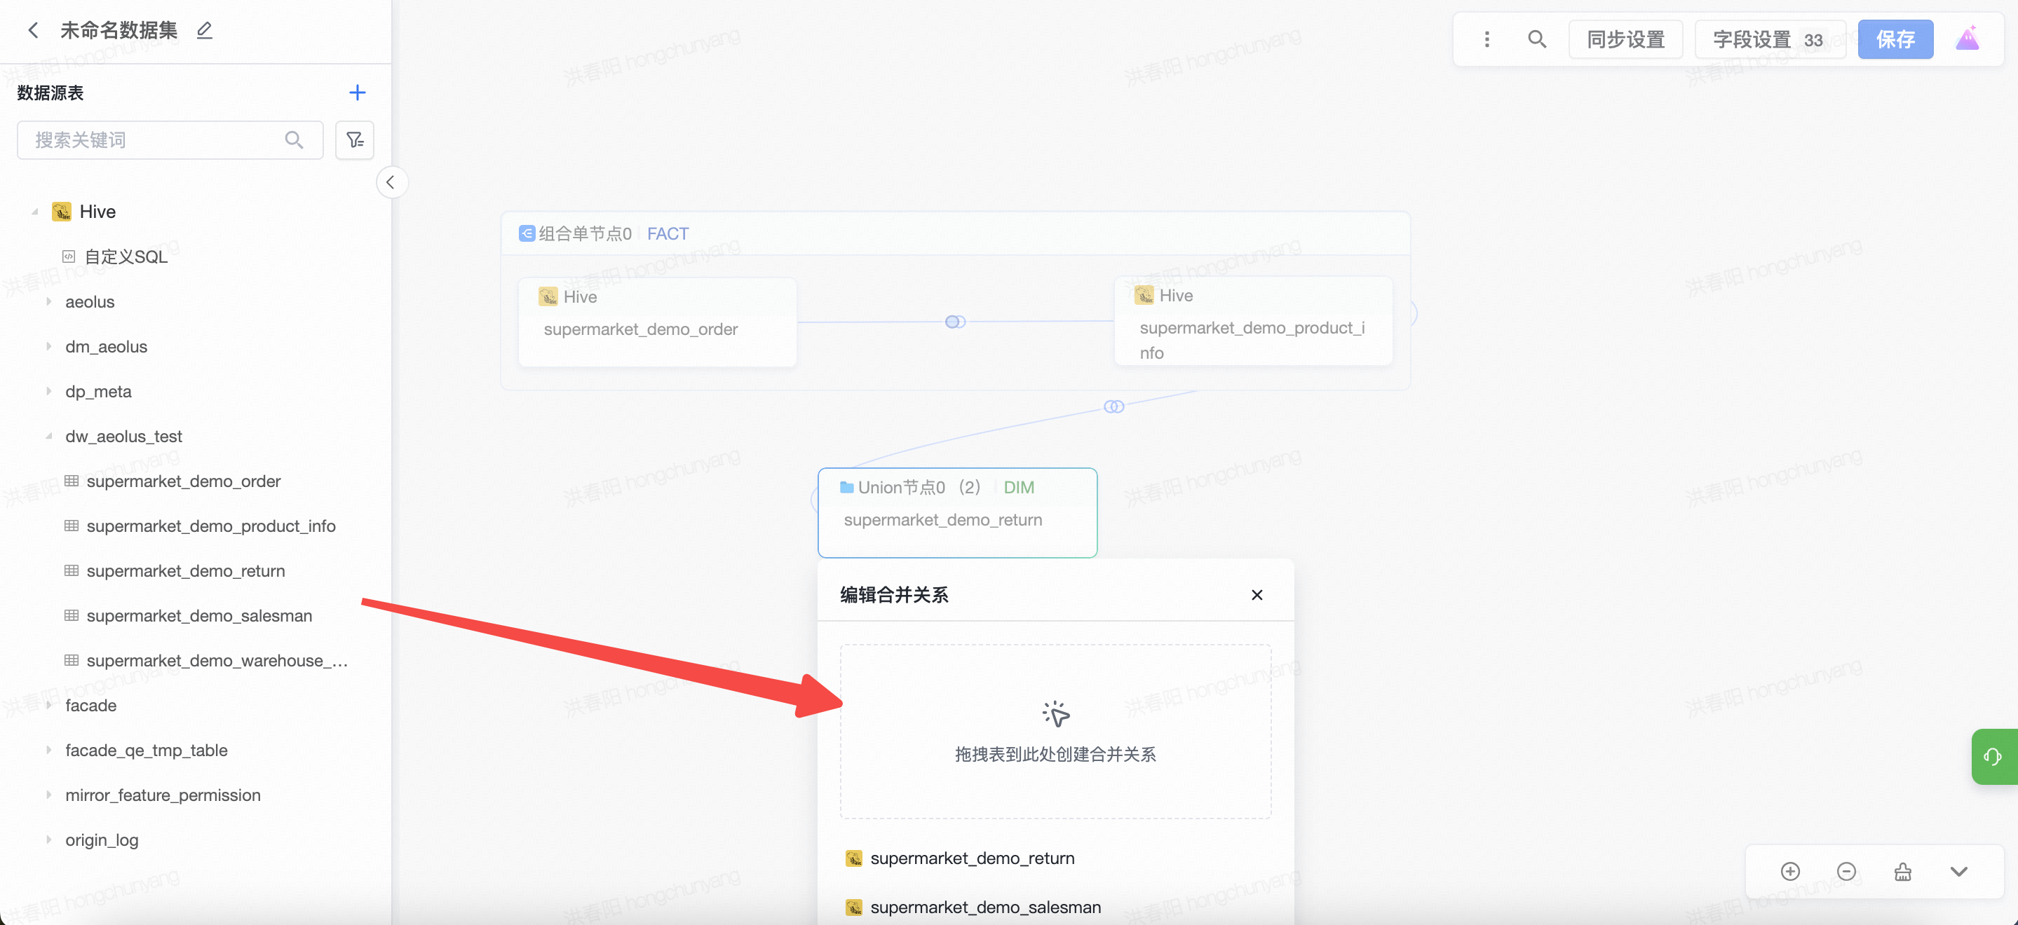Open the filter icon next to search box

point(355,140)
